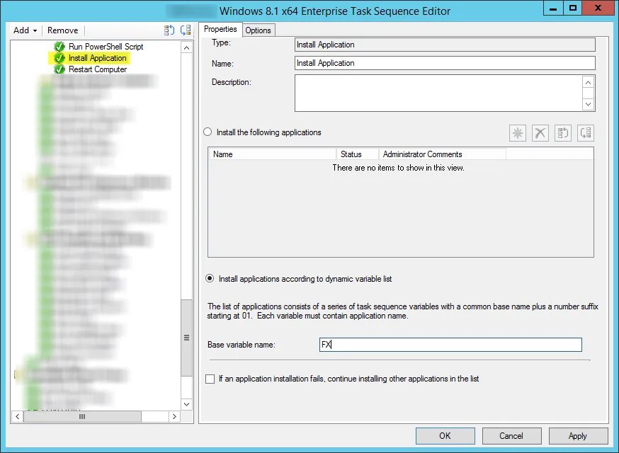Click the Base variable name field
This screenshot has height=453, width=619.
[x=450, y=345]
